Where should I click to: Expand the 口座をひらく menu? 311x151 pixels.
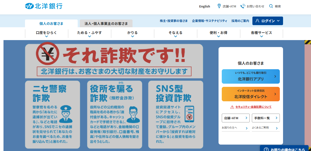tap(47, 33)
